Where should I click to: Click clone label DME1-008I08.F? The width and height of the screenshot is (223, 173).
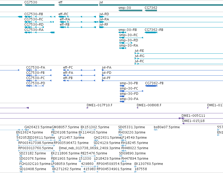(x=149, y=105)
